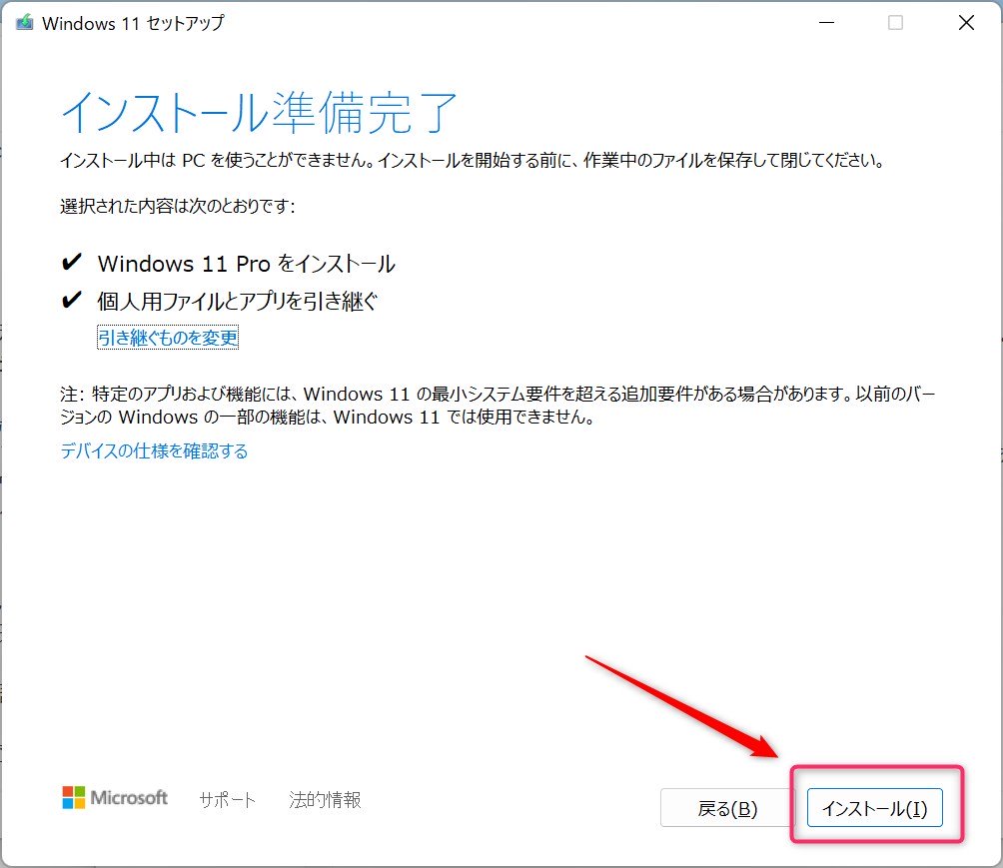Click the インストール(I) button
Screen dimensions: 1003x868
874,808
